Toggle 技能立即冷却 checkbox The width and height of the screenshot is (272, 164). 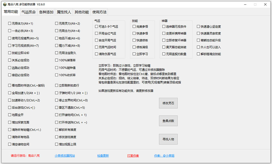19,53
